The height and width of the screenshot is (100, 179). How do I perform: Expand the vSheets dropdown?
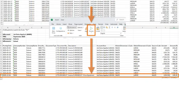[x=80, y=28]
